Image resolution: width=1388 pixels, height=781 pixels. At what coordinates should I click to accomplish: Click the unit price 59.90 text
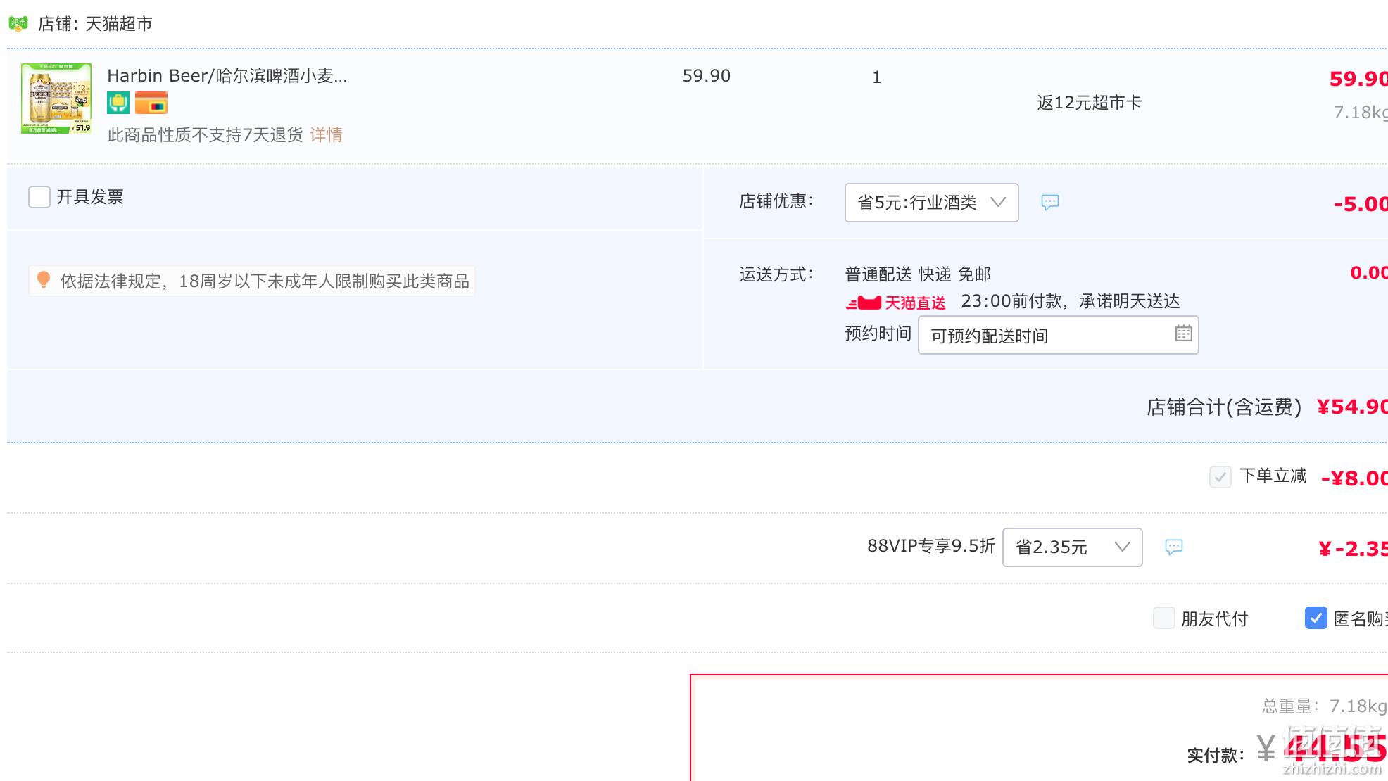(707, 76)
